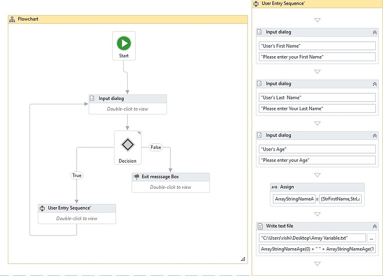This screenshot has width=383, height=276.
Task: Click the flowchart's Input dialog node icon
Action: click(x=93, y=98)
